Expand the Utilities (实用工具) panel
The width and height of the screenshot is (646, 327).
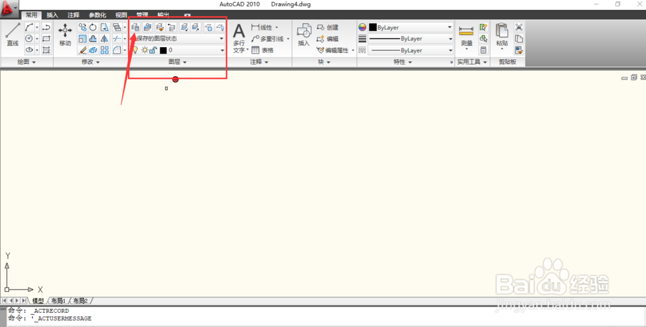tap(472, 62)
